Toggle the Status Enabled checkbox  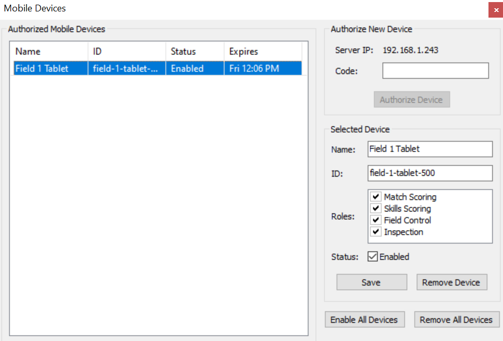pos(372,257)
